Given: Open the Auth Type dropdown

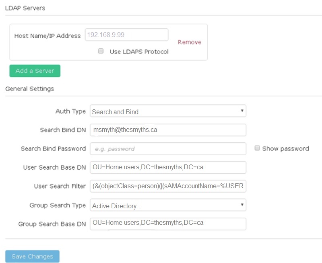Looking at the screenshot, I should pos(168,111).
